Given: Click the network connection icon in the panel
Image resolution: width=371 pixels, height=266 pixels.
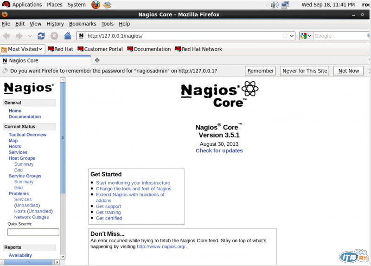Looking at the screenshot, I should pyautogui.click(x=285, y=5).
